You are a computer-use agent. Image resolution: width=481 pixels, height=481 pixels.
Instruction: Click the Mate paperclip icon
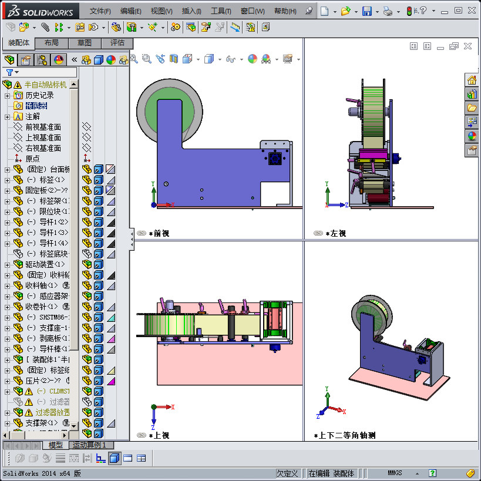click(45, 27)
